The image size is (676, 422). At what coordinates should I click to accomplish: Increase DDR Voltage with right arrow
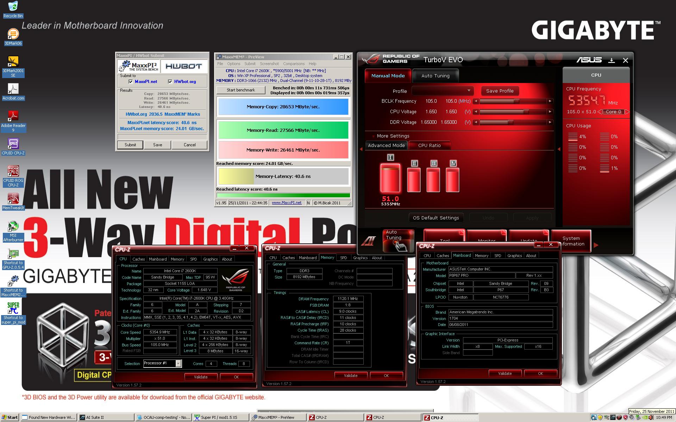tap(550, 122)
